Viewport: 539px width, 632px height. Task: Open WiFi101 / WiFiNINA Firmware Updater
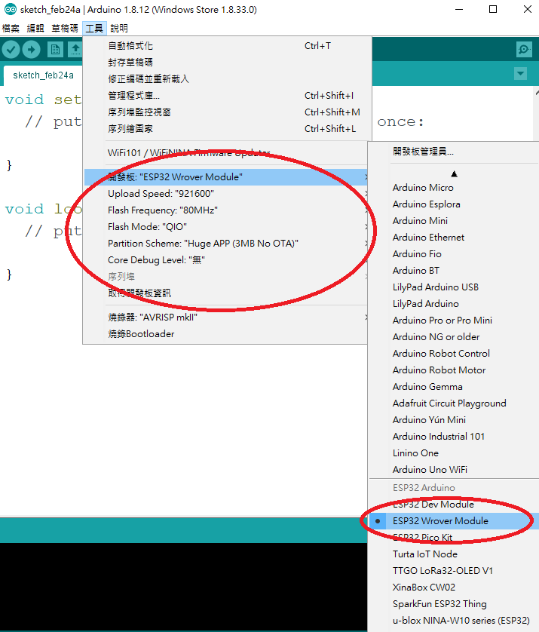pos(225,153)
